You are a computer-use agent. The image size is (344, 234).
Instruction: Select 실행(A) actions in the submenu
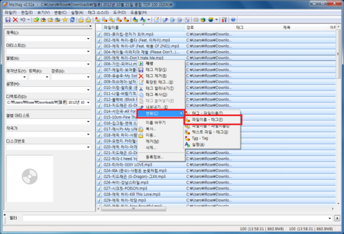click(x=212, y=145)
